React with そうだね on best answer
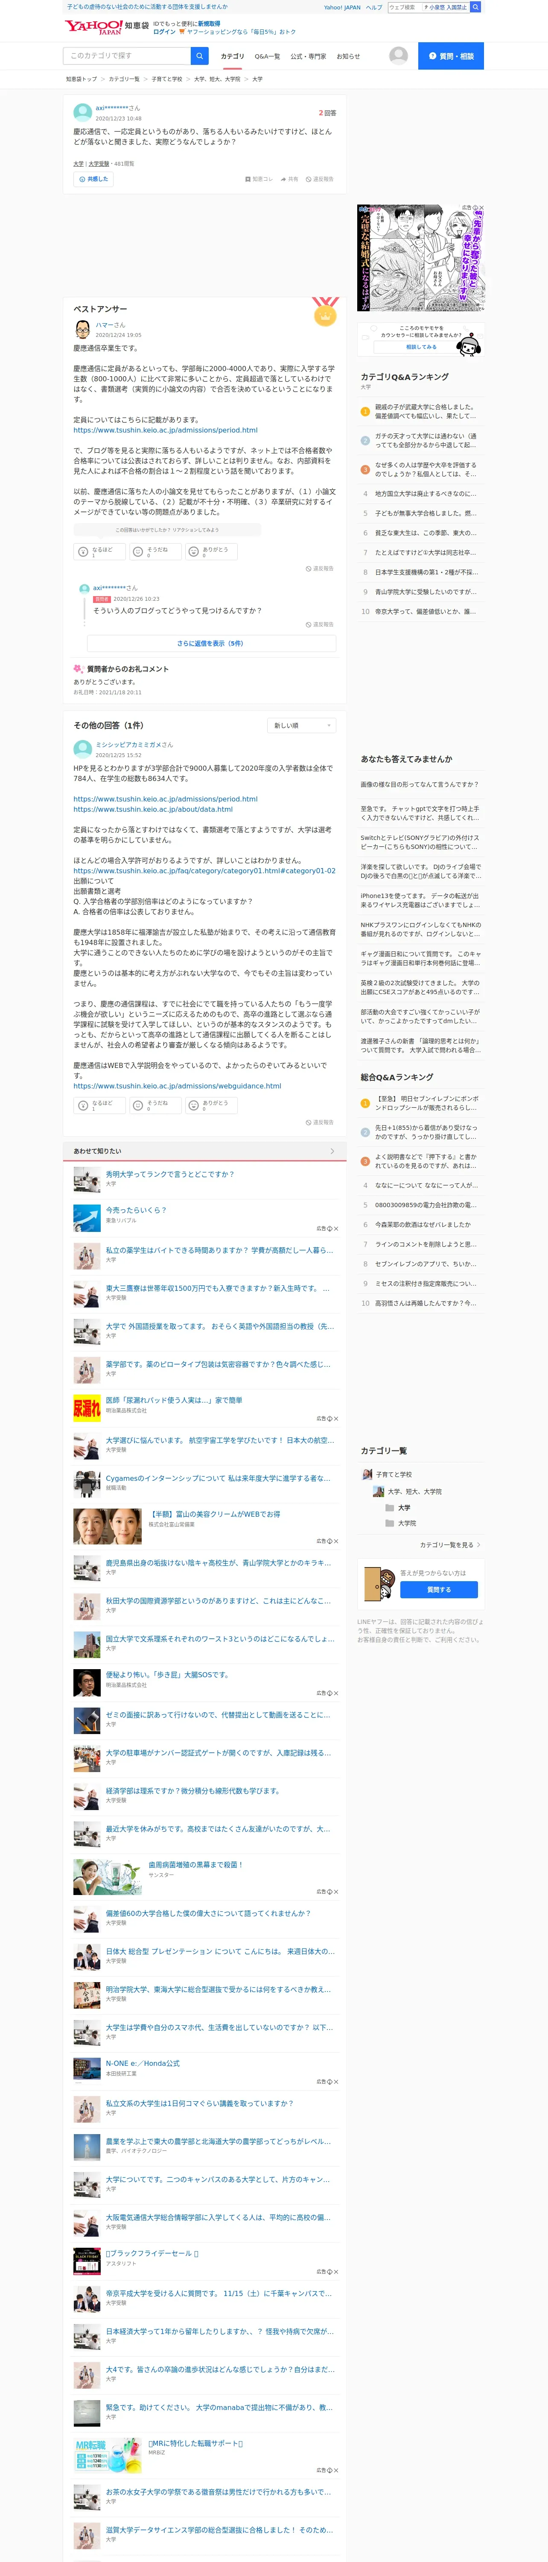 click(155, 551)
